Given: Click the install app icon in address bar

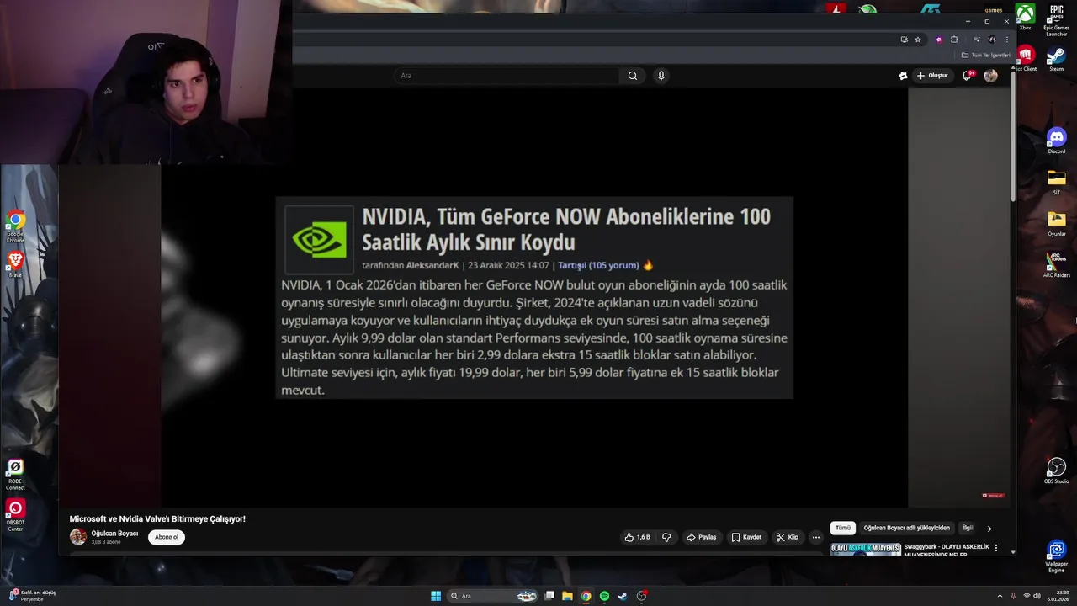Looking at the screenshot, I should (x=905, y=40).
